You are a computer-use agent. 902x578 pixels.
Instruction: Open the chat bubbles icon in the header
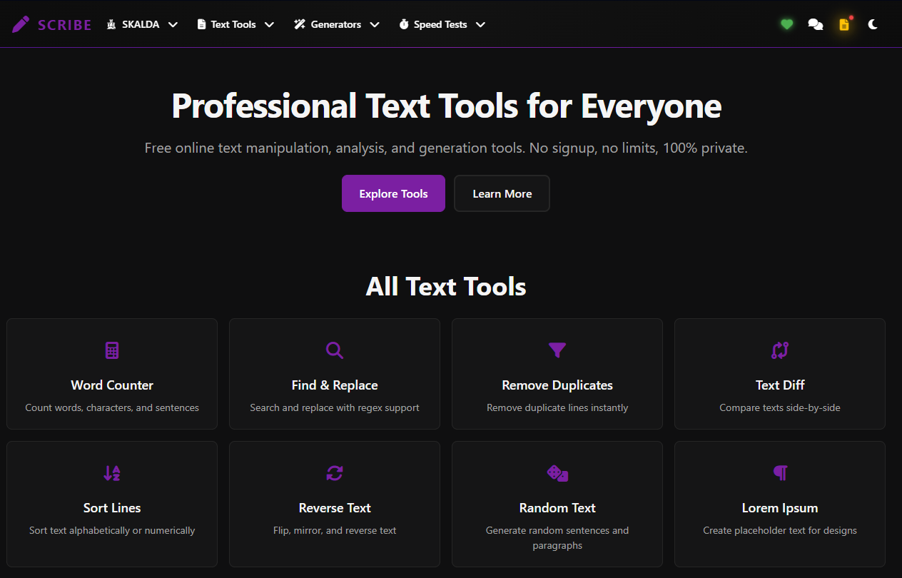pyautogui.click(x=815, y=24)
